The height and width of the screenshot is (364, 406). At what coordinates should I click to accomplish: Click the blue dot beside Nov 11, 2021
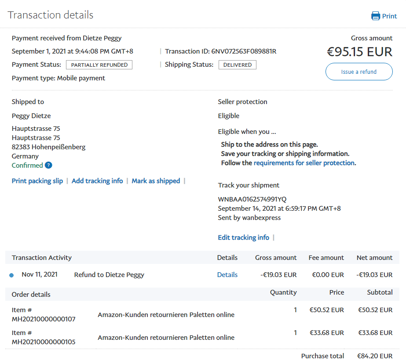pos(11,275)
